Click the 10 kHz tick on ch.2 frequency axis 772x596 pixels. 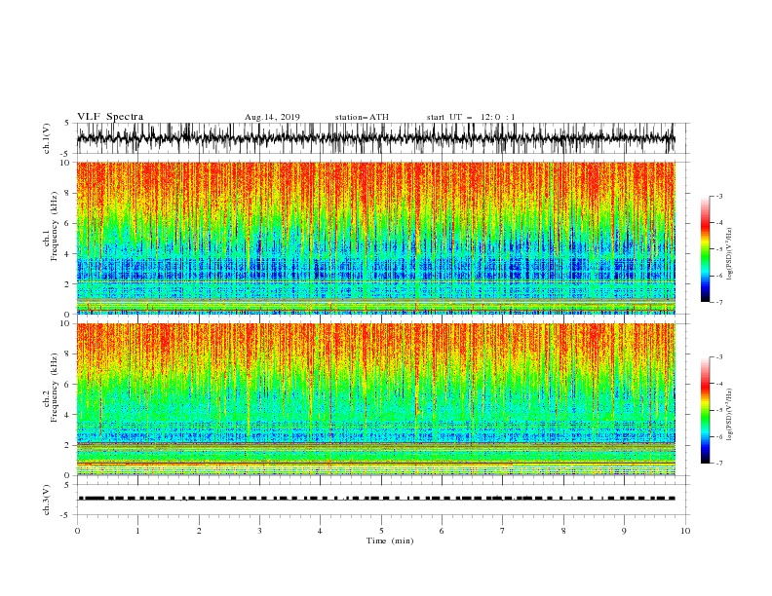65,323
